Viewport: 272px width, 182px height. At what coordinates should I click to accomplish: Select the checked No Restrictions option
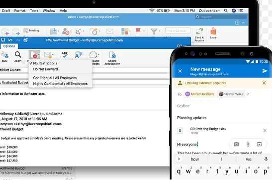(45, 63)
